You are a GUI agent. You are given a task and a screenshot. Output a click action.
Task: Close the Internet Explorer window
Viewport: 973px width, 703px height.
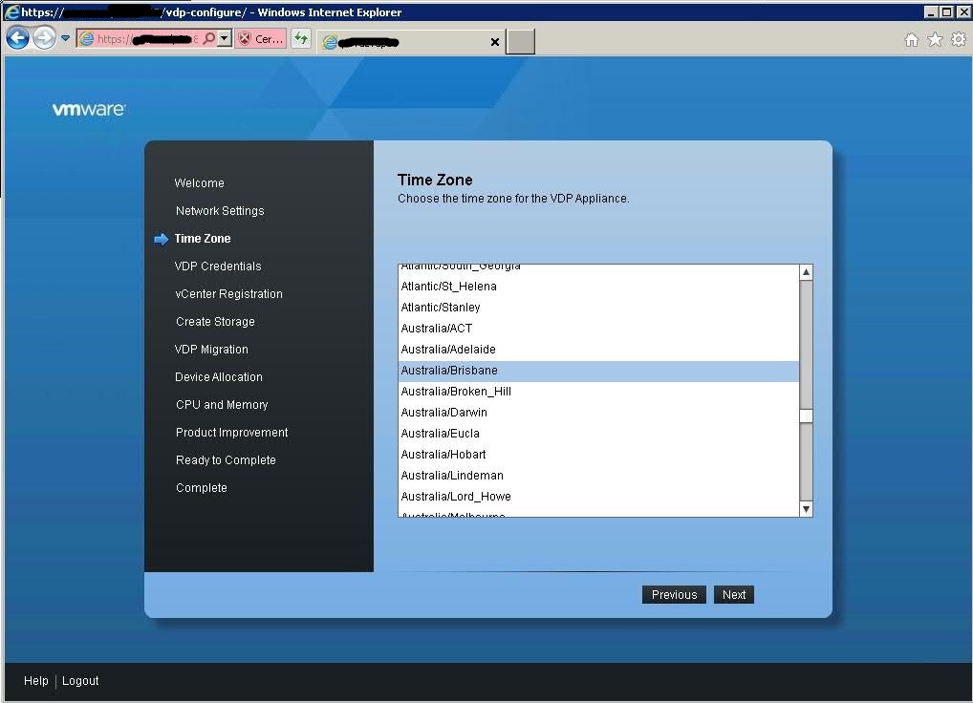point(962,11)
